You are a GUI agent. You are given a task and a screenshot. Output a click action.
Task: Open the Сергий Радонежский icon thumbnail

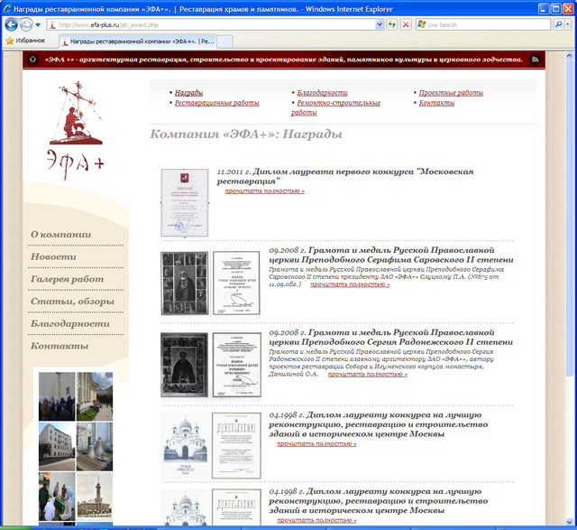coord(184,365)
